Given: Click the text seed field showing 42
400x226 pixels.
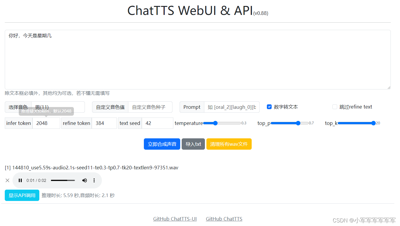Looking at the screenshot, I should point(158,123).
